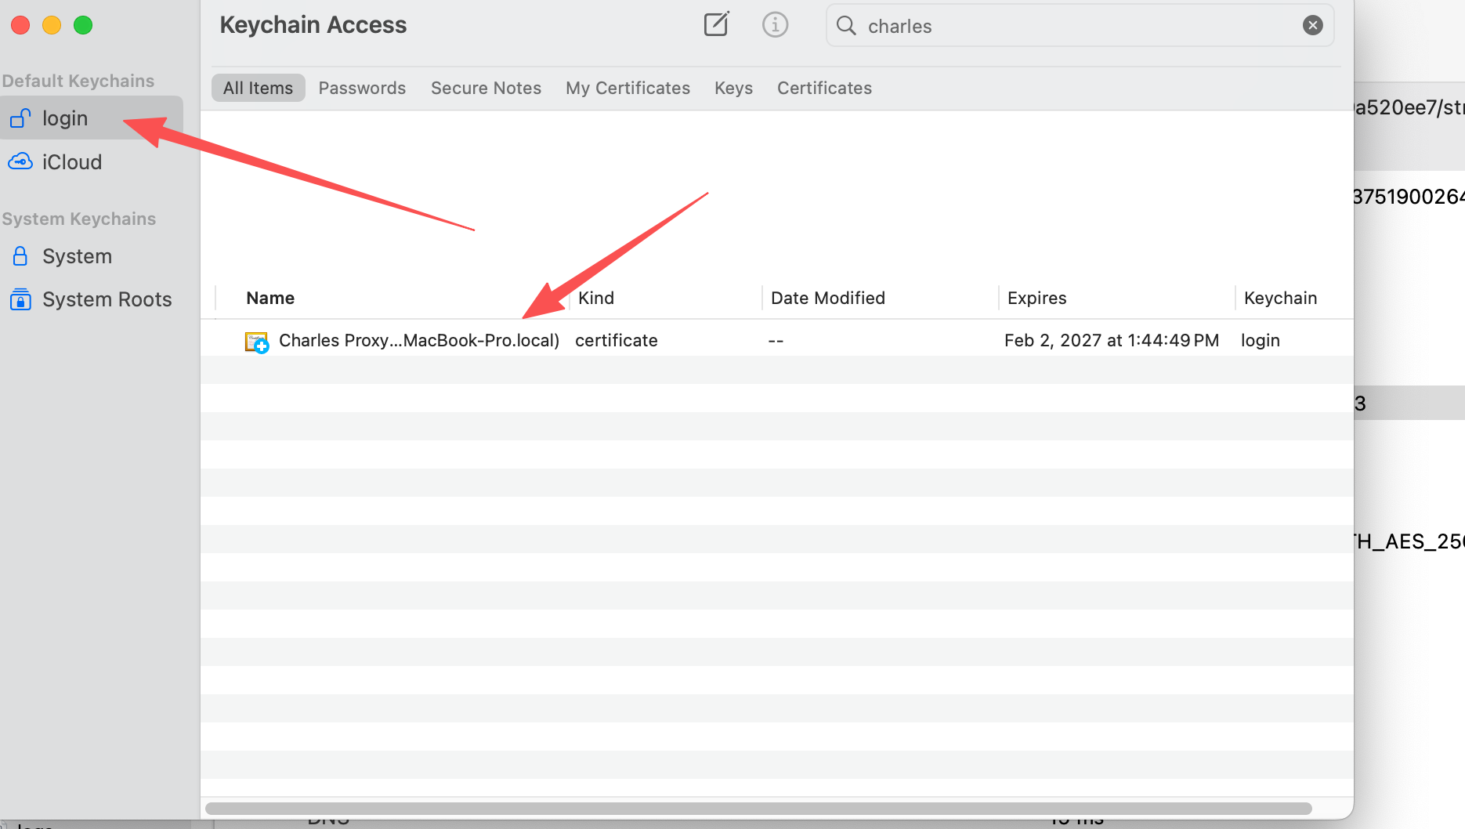1465x829 pixels.
Task: Sort by Date Modified column header
Action: (828, 298)
